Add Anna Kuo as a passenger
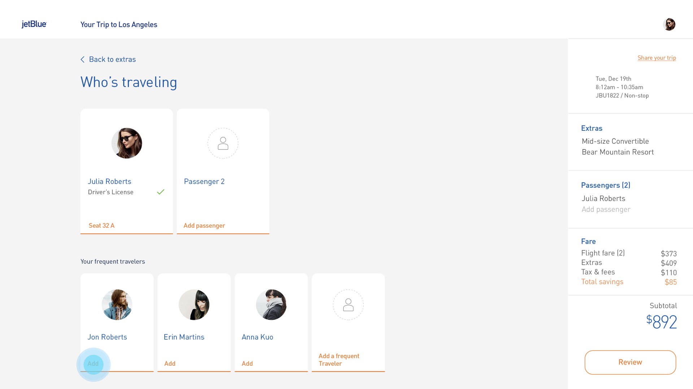Viewport: 693px width, 389px height. click(247, 363)
